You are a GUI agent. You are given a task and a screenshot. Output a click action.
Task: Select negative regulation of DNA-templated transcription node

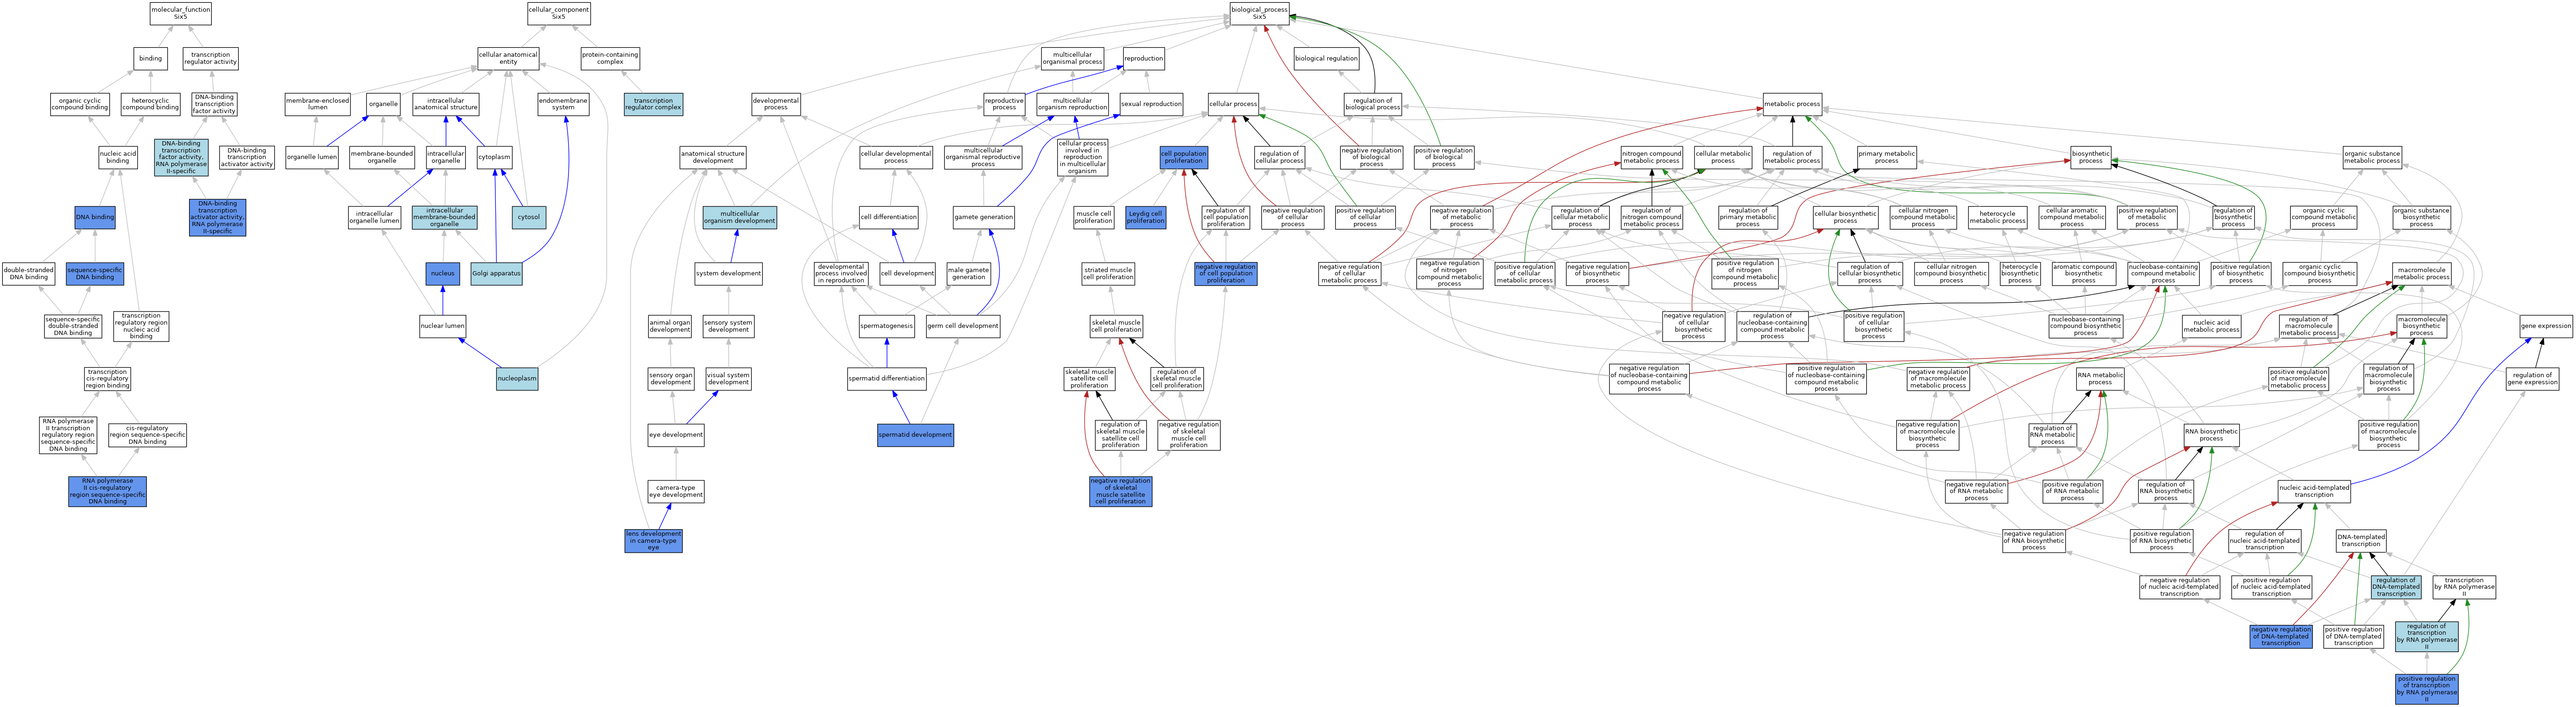2281,636
